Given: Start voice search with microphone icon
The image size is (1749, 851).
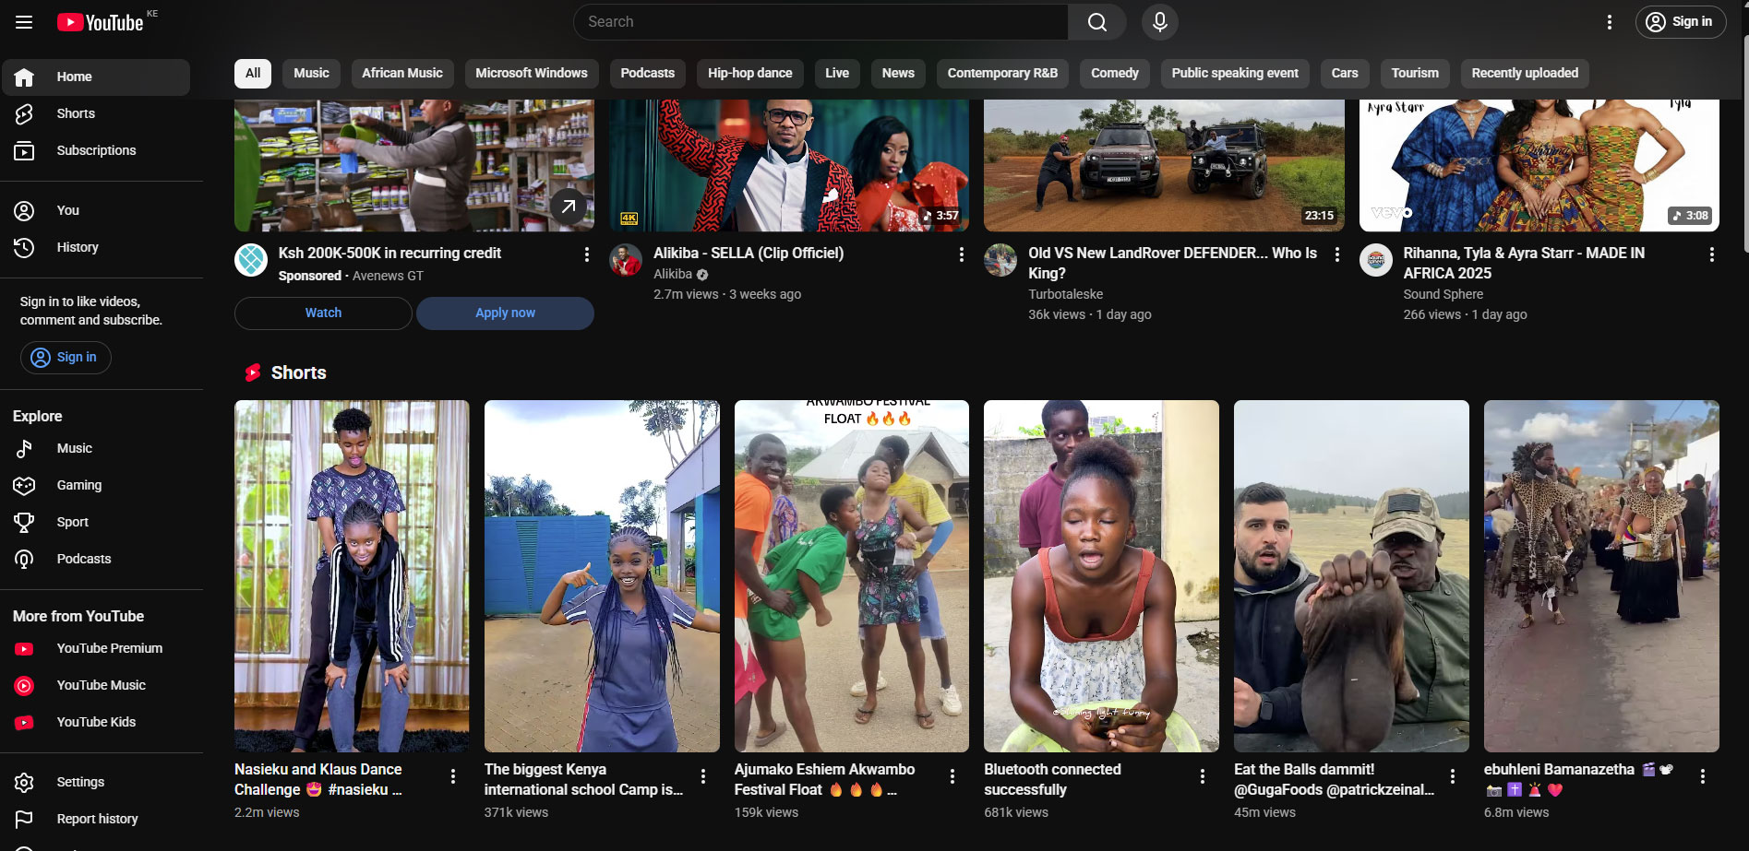Looking at the screenshot, I should coord(1159,22).
